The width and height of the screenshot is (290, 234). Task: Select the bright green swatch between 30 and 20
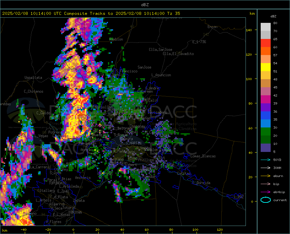click(x=266, y=132)
